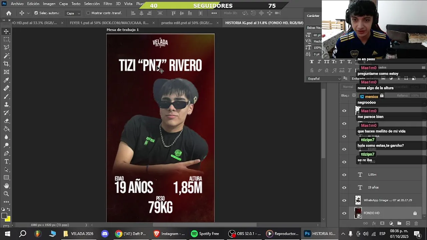The image size is (427, 240).
Task: Select the Paint Bucket tool
Action: pyautogui.click(x=6, y=129)
